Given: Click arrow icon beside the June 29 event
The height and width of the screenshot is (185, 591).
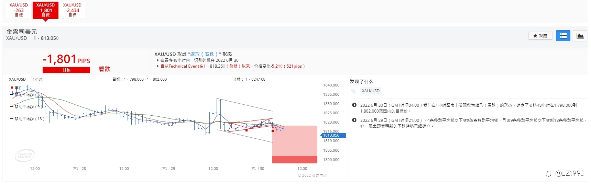Looking at the screenshot, I should coord(354,120).
